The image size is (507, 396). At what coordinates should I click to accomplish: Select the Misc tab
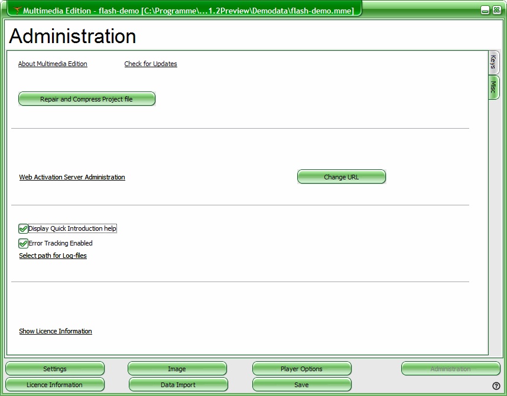click(492, 87)
